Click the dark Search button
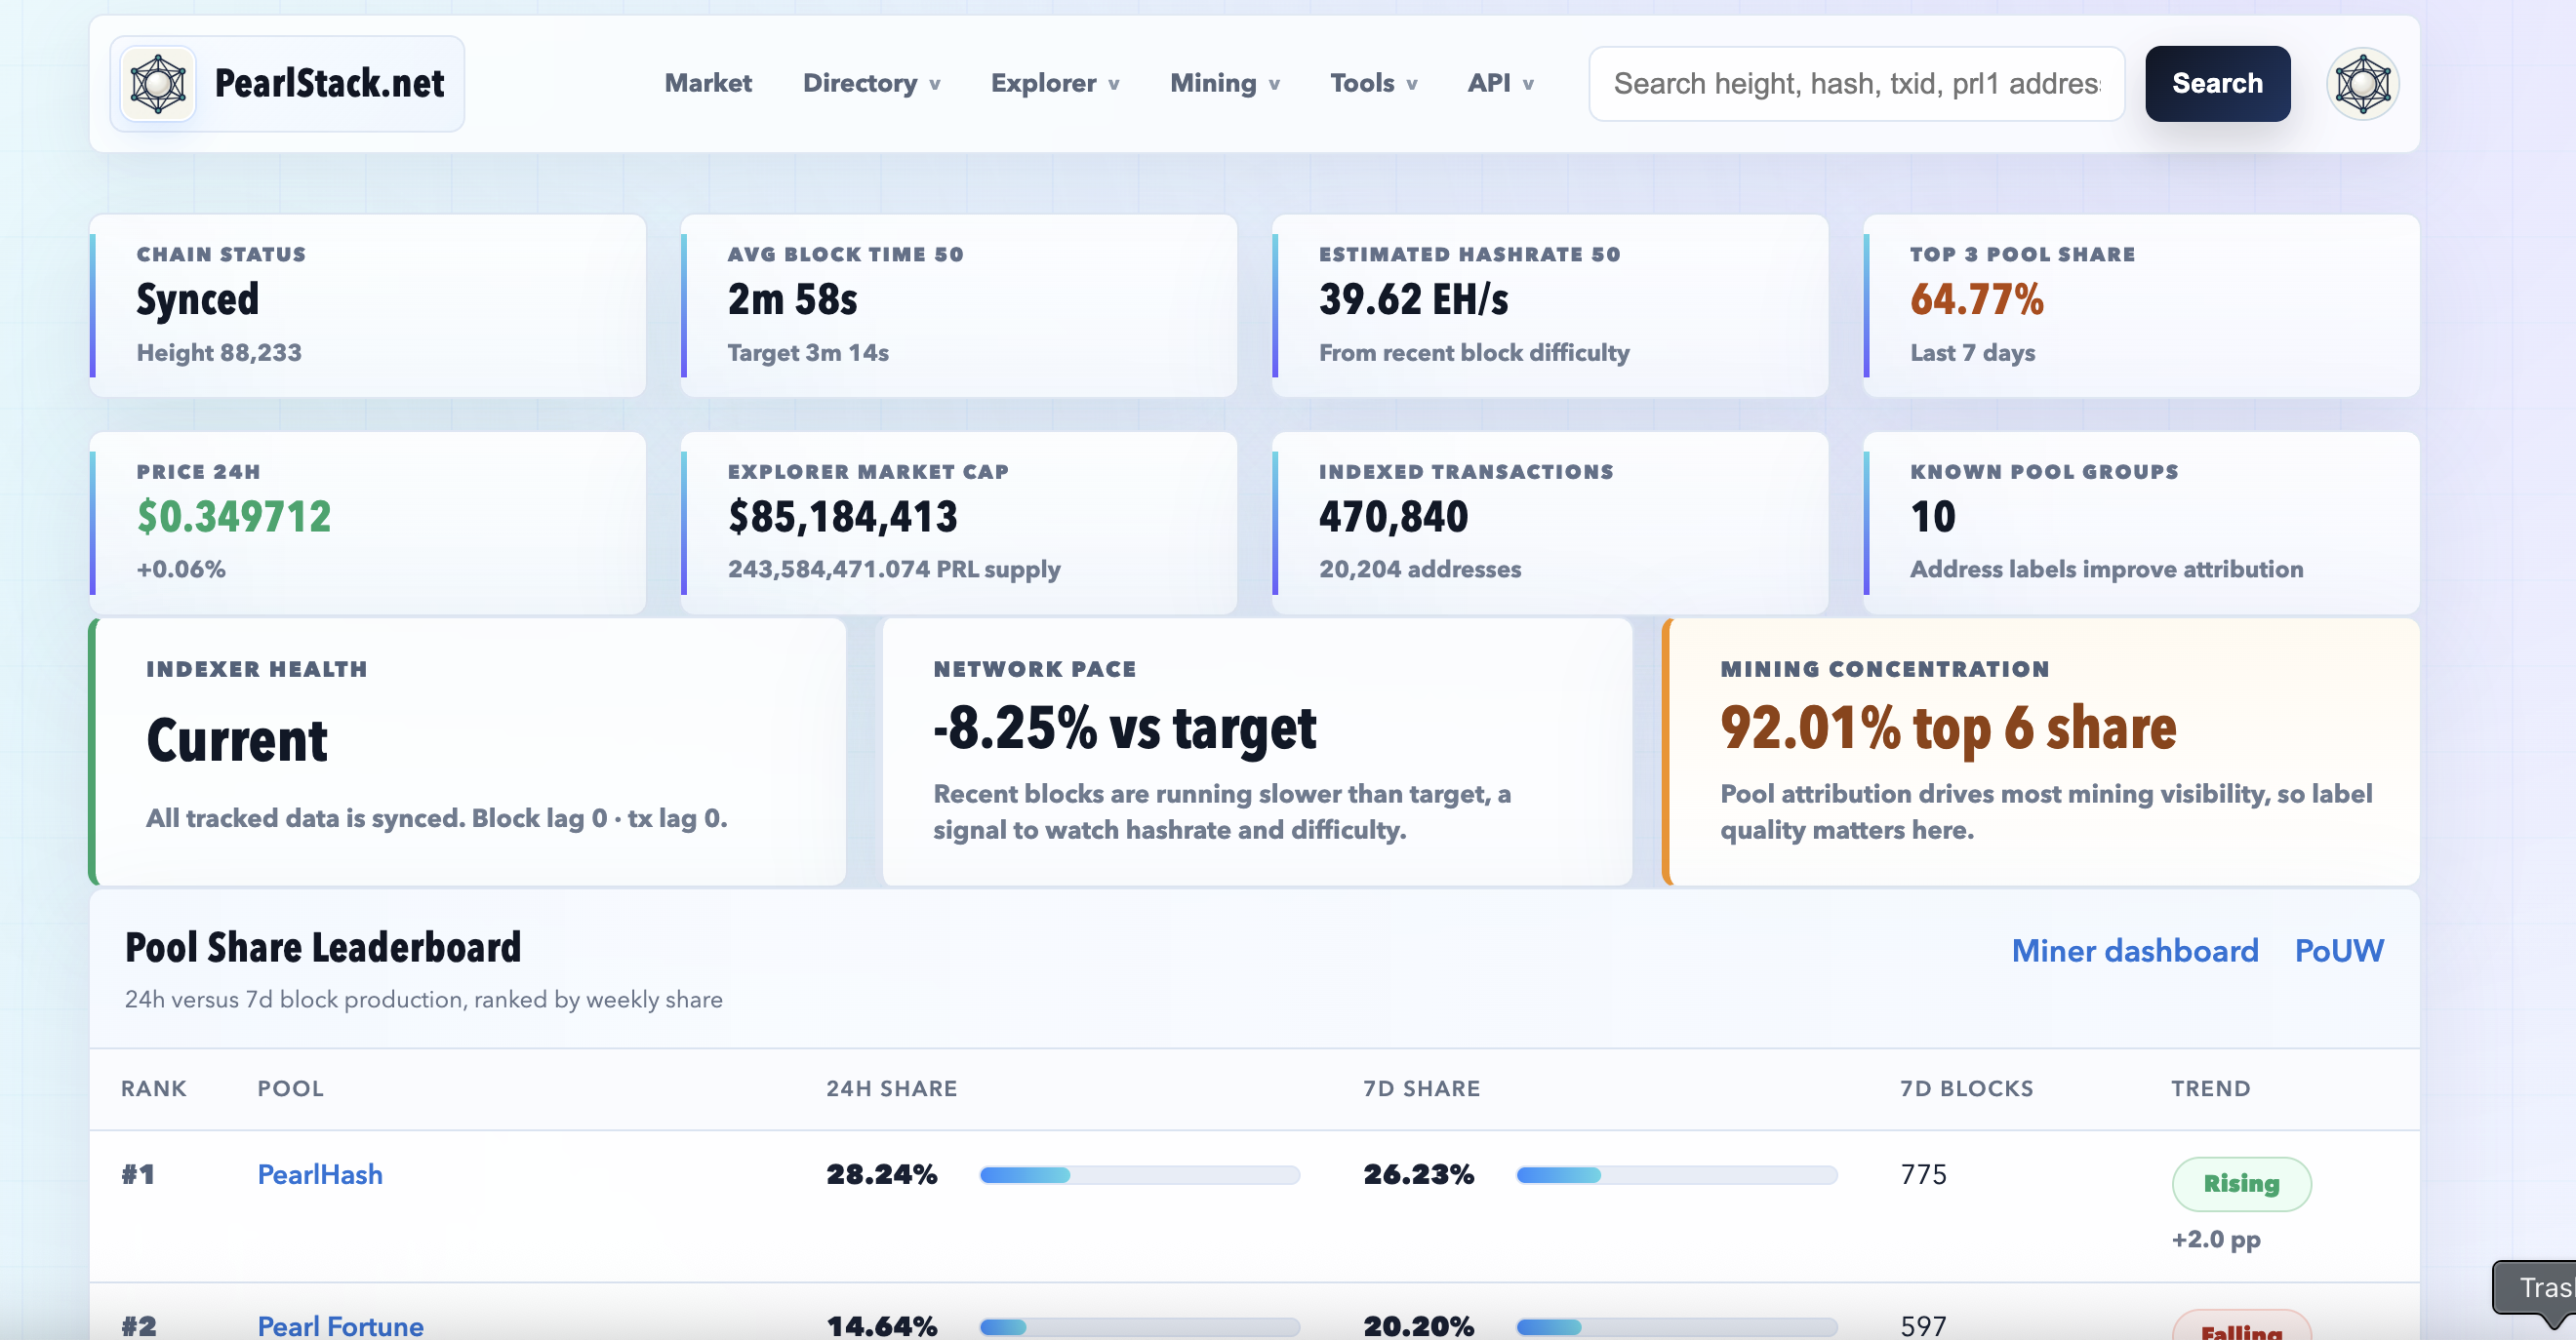 pyautogui.click(x=2217, y=84)
